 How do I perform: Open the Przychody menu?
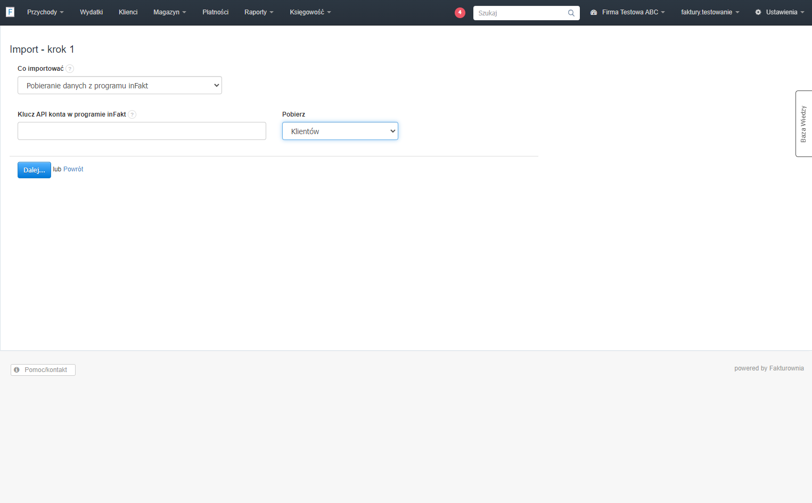coord(45,12)
